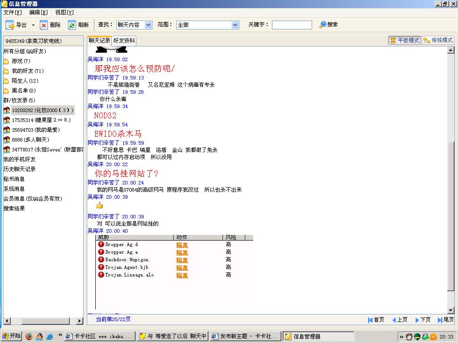The image size is (458, 343).
Task: Switch to the 好友资料 tab
Action: 124,41
